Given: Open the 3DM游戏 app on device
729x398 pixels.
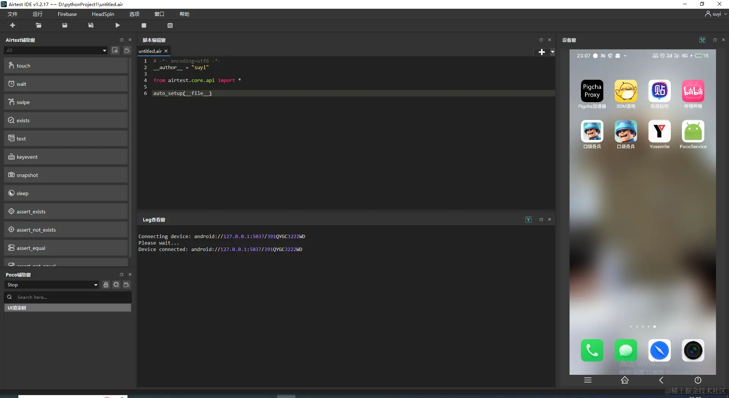Looking at the screenshot, I should coord(626,91).
